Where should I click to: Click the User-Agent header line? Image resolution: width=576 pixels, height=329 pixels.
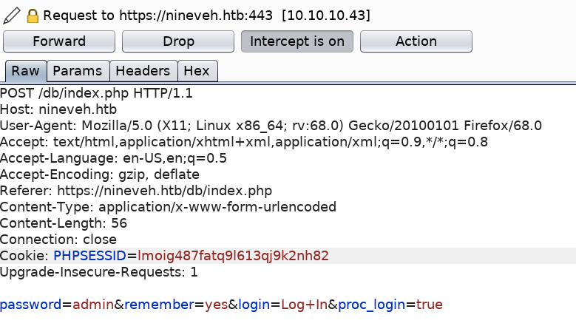(x=271, y=126)
